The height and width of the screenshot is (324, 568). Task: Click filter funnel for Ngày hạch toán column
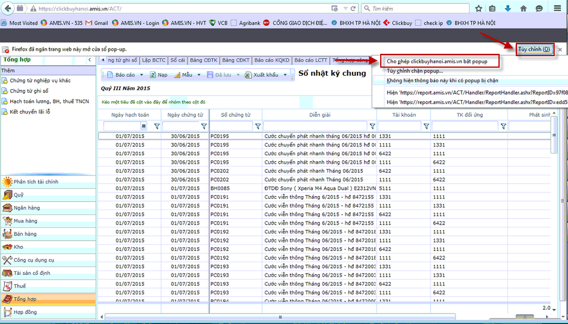coord(157,126)
